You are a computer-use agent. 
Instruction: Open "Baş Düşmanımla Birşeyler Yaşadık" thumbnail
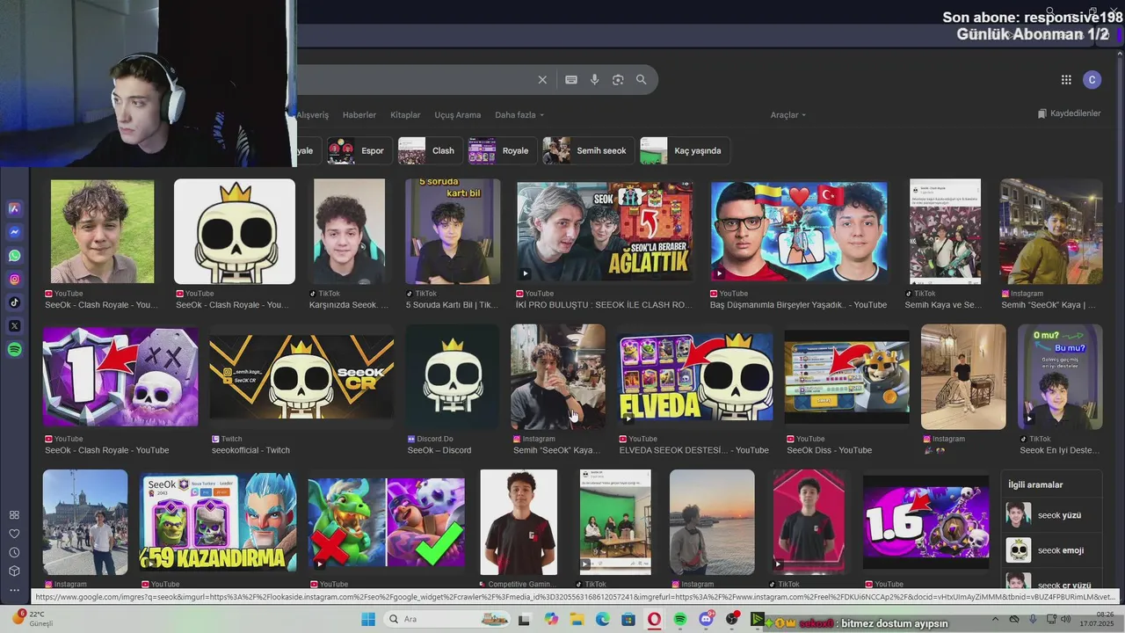[799, 231]
